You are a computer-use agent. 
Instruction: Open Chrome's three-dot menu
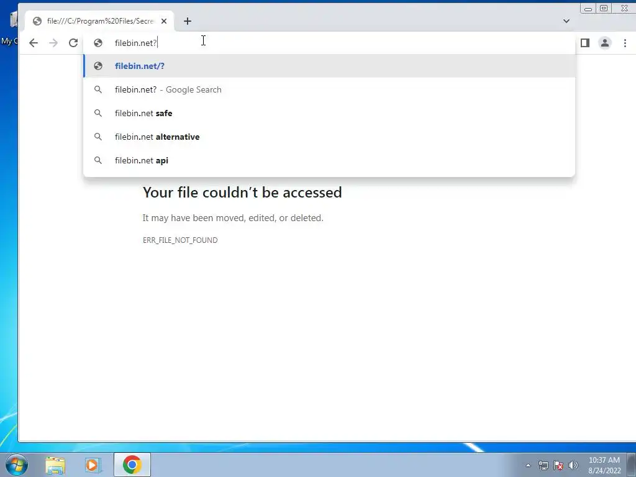tap(625, 43)
